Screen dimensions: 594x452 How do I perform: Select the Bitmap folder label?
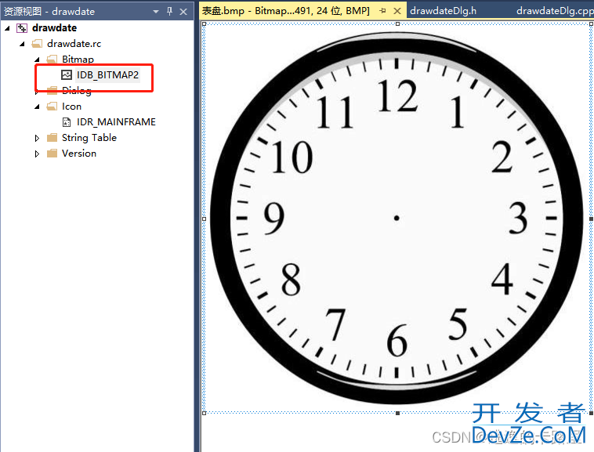(78, 60)
